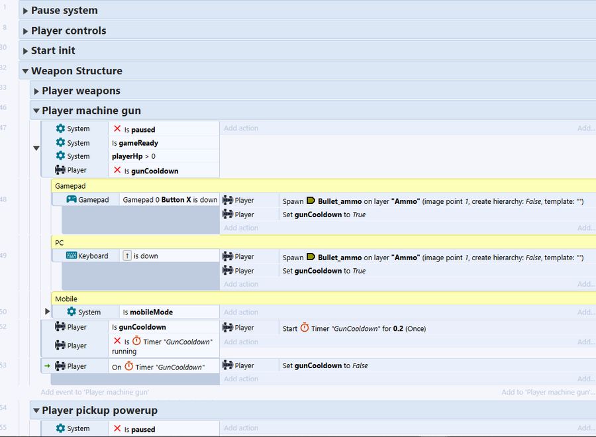The height and width of the screenshot is (437, 596).
Task: Select the Gamepad 0 Button X condition
Action: pyautogui.click(x=170, y=200)
